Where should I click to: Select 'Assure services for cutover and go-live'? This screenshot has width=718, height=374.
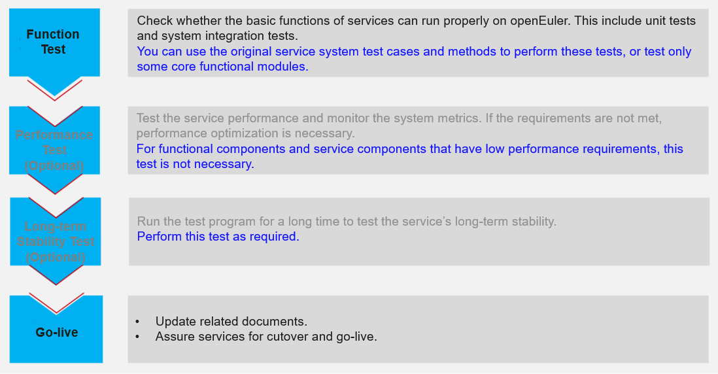(x=266, y=337)
